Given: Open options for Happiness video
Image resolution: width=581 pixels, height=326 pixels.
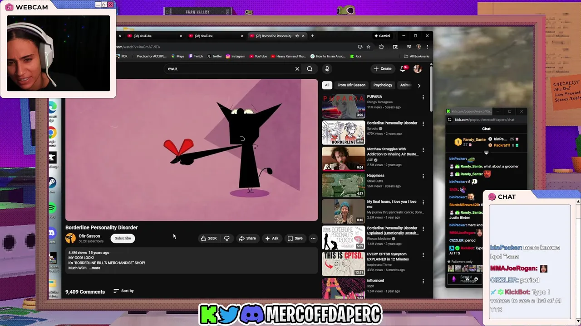Looking at the screenshot, I should (423, 176).
